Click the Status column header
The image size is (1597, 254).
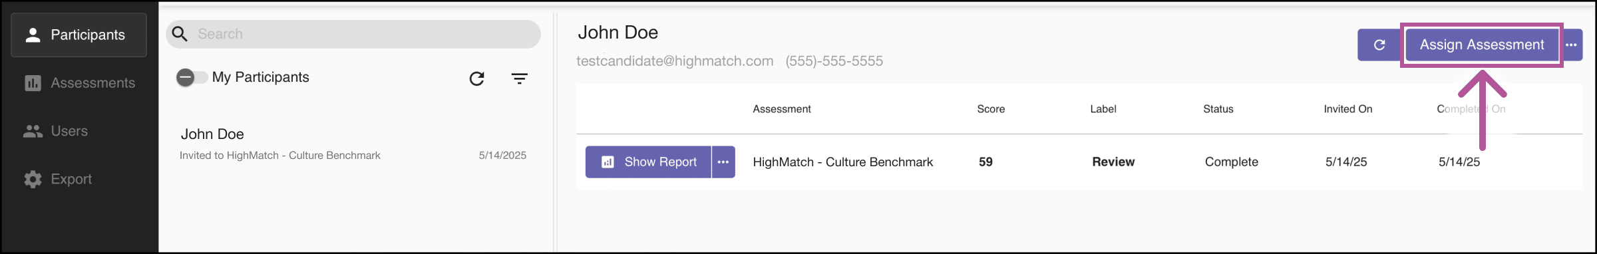click(x=1218, y=109)
